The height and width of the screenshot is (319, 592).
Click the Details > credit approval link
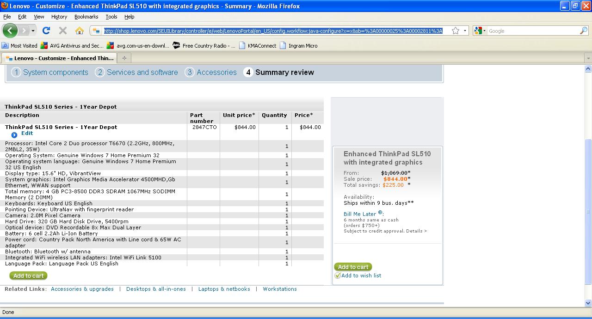pyautogui.click(x=416, y=231)
